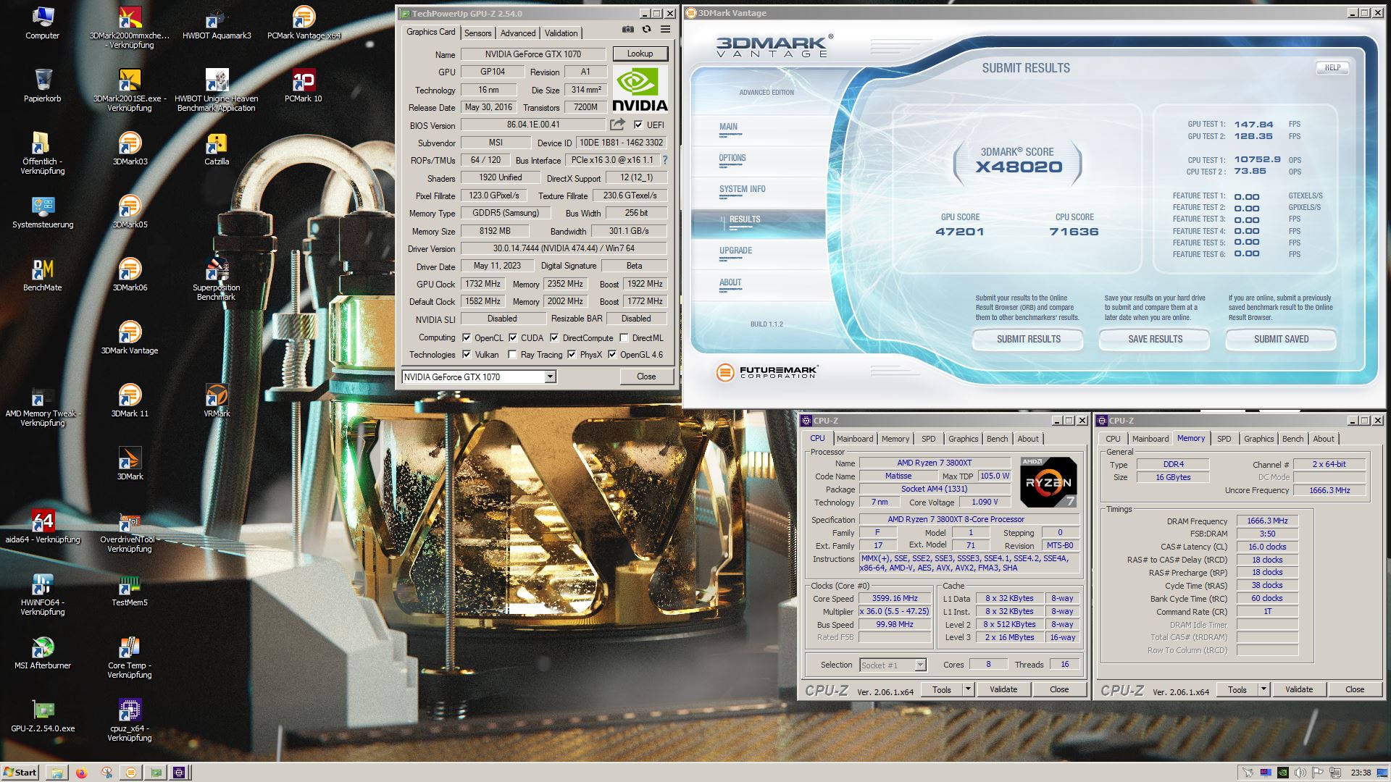
Task: Select the 3DMark03 desktop icon
Action: click(x=130, y=148)
